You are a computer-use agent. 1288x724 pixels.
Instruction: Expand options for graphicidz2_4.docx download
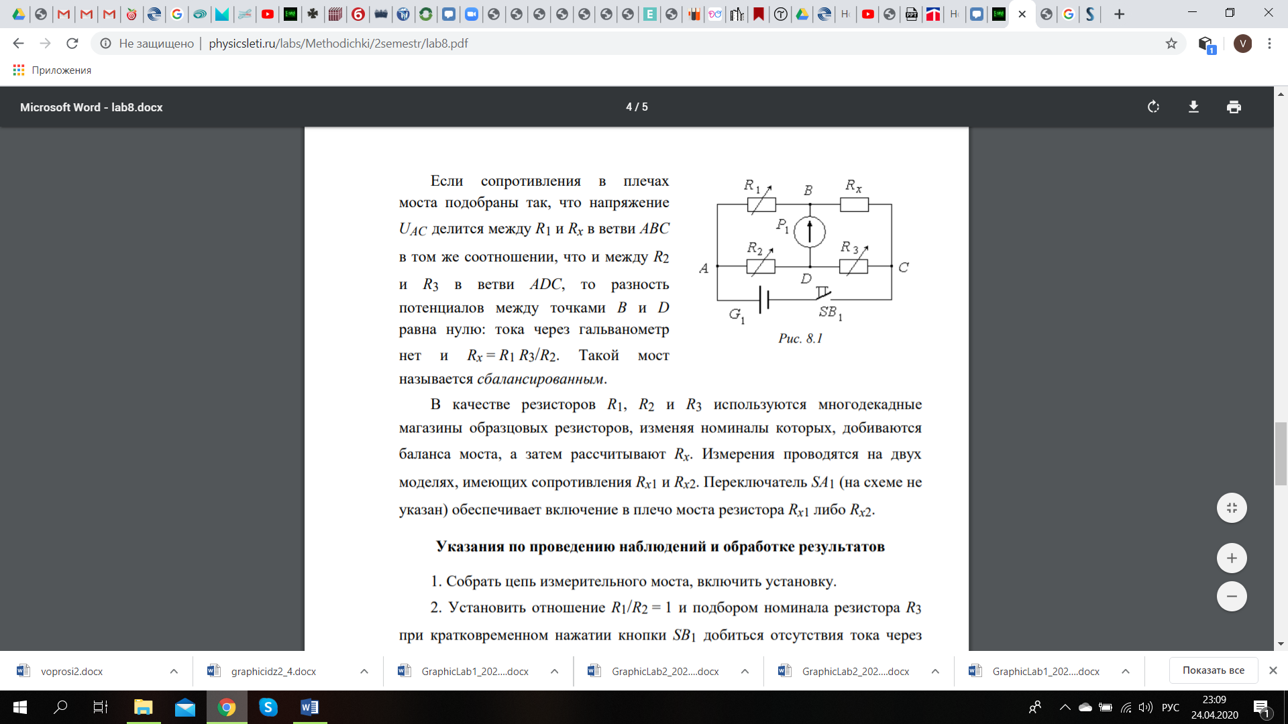[364, 671]
